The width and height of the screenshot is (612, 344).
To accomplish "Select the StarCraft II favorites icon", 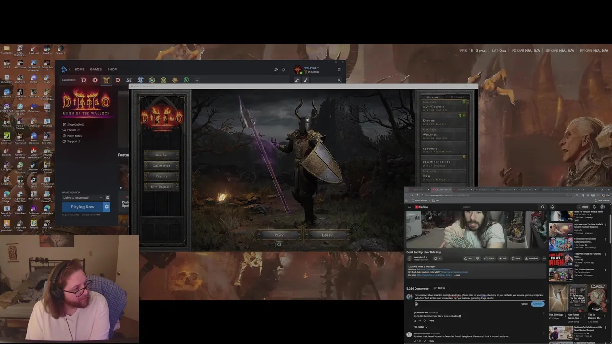I will pyautogui.click(x=141, y=80).
